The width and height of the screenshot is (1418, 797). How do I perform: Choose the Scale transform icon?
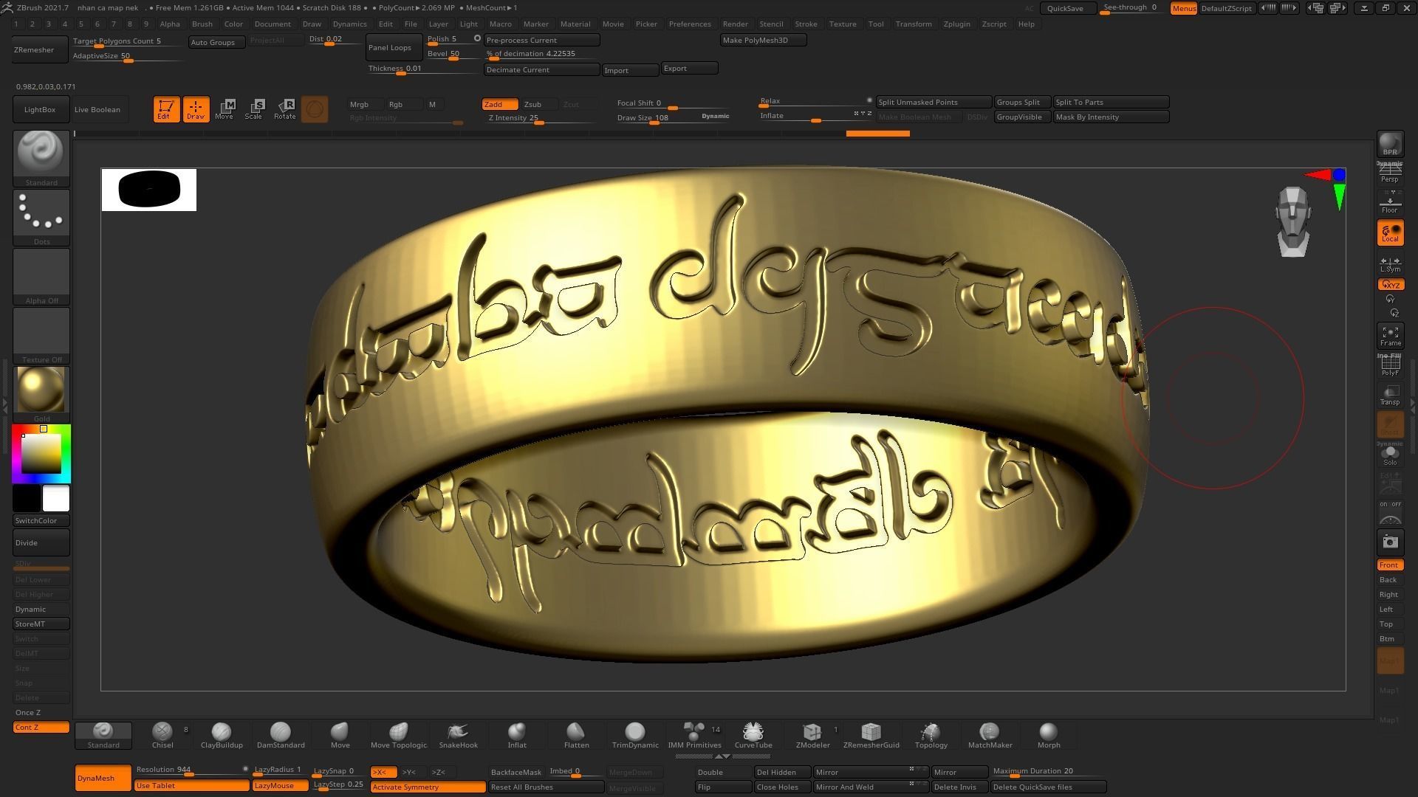click(254, 109)
